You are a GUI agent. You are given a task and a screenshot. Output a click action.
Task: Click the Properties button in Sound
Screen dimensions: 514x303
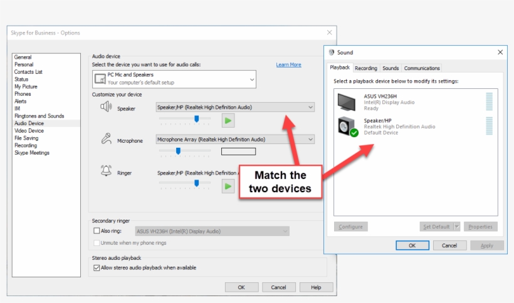(481, 227)
